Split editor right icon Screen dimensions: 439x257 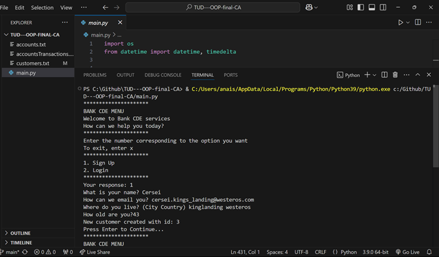pos(418,22)
